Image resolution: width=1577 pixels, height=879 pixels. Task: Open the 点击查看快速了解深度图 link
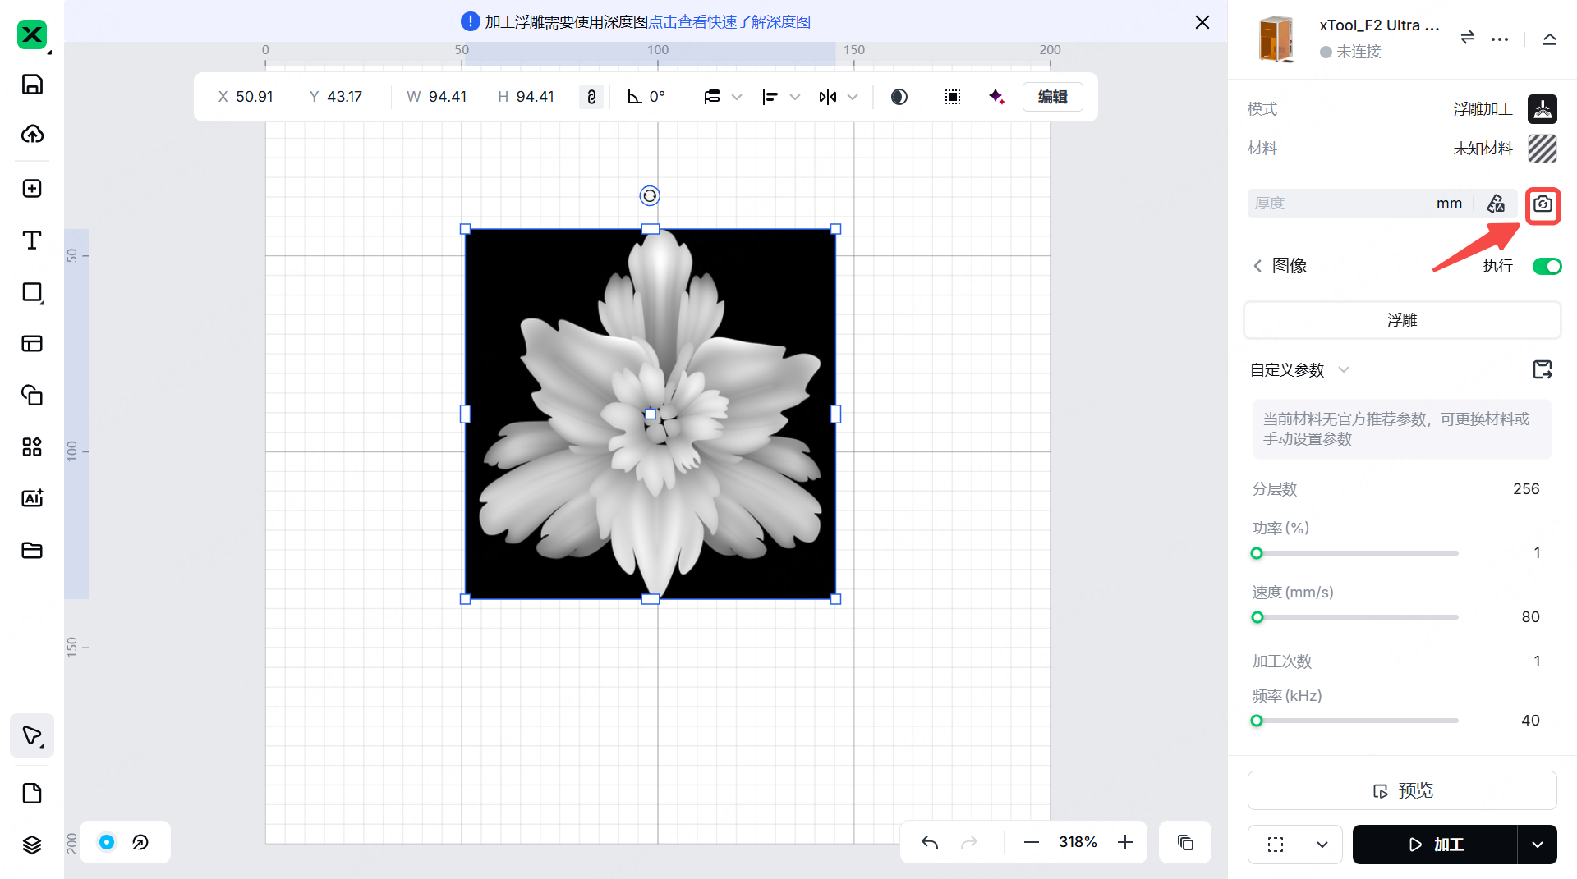coord(729,22)
